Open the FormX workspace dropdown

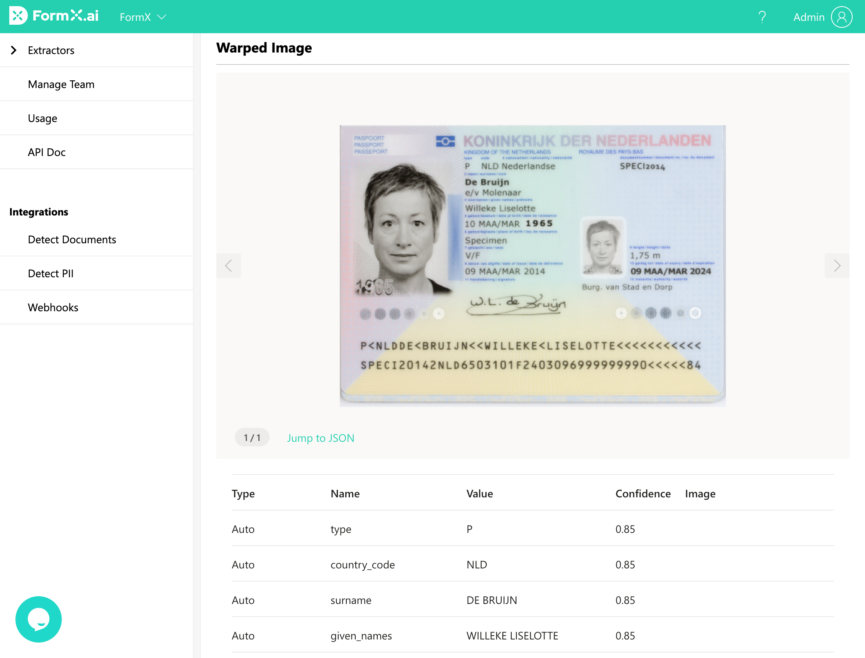click(142, 17)
